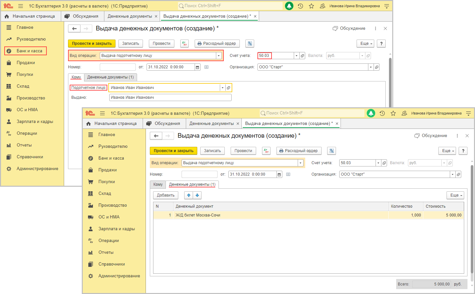Expand Вид операции dropdown in back window
The width and height of the screenshot is (475, 294).
[219, 56]
